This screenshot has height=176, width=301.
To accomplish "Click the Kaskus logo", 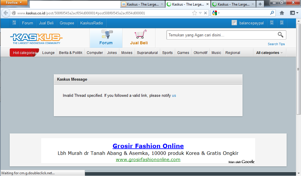I will point(36,38).
